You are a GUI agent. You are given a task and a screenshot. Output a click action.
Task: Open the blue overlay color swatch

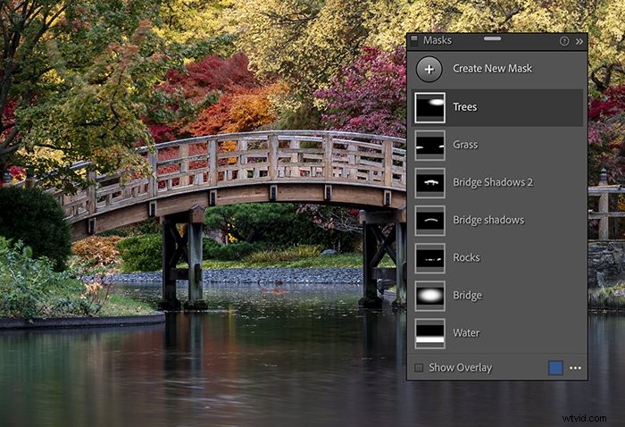(x=555, y=368)
